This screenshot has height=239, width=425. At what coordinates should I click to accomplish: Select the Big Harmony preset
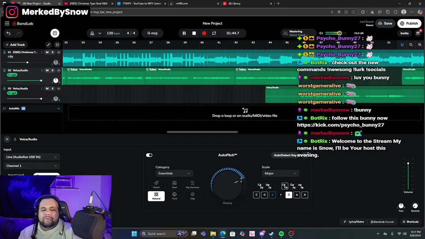pyautogui.click(x=193, y=185)
